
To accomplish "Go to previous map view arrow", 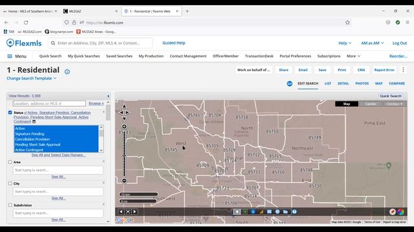I will point(121,211).
